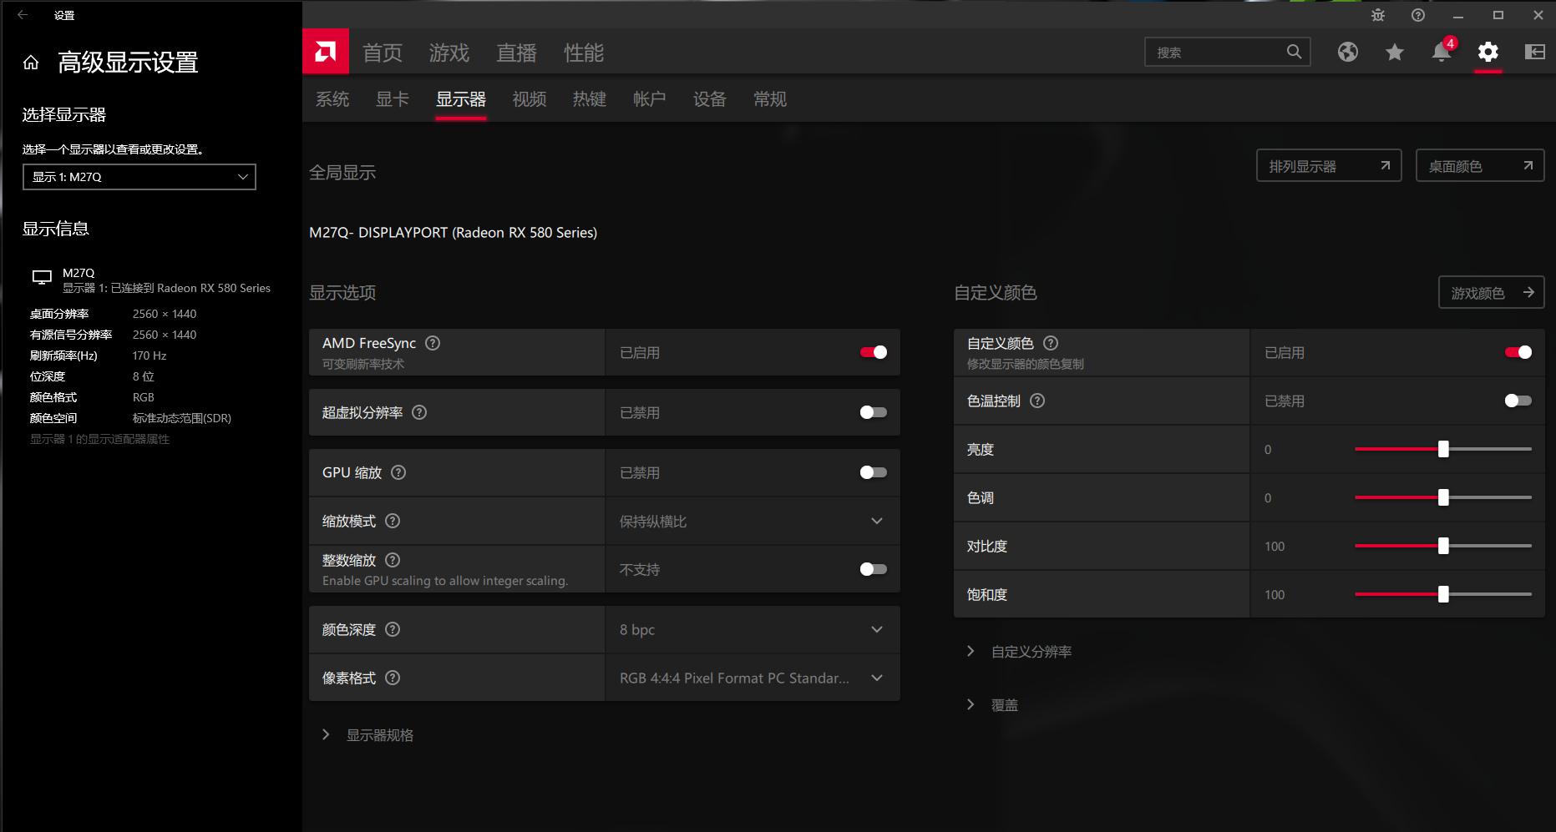
Task: Click the home icon in Settings window
Action: (31, 63)
